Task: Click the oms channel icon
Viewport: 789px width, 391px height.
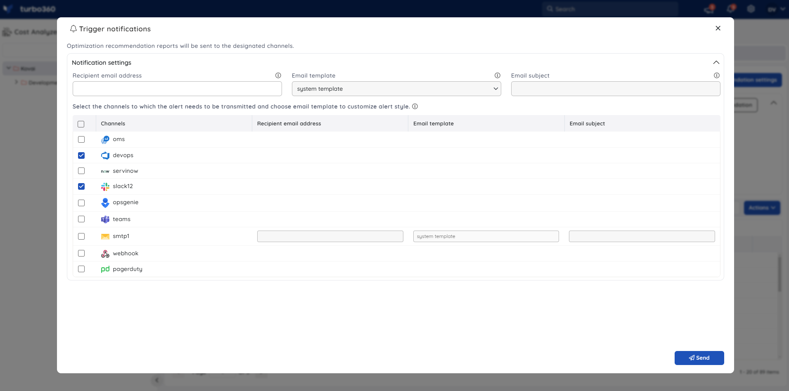Action: pos(105,140)
